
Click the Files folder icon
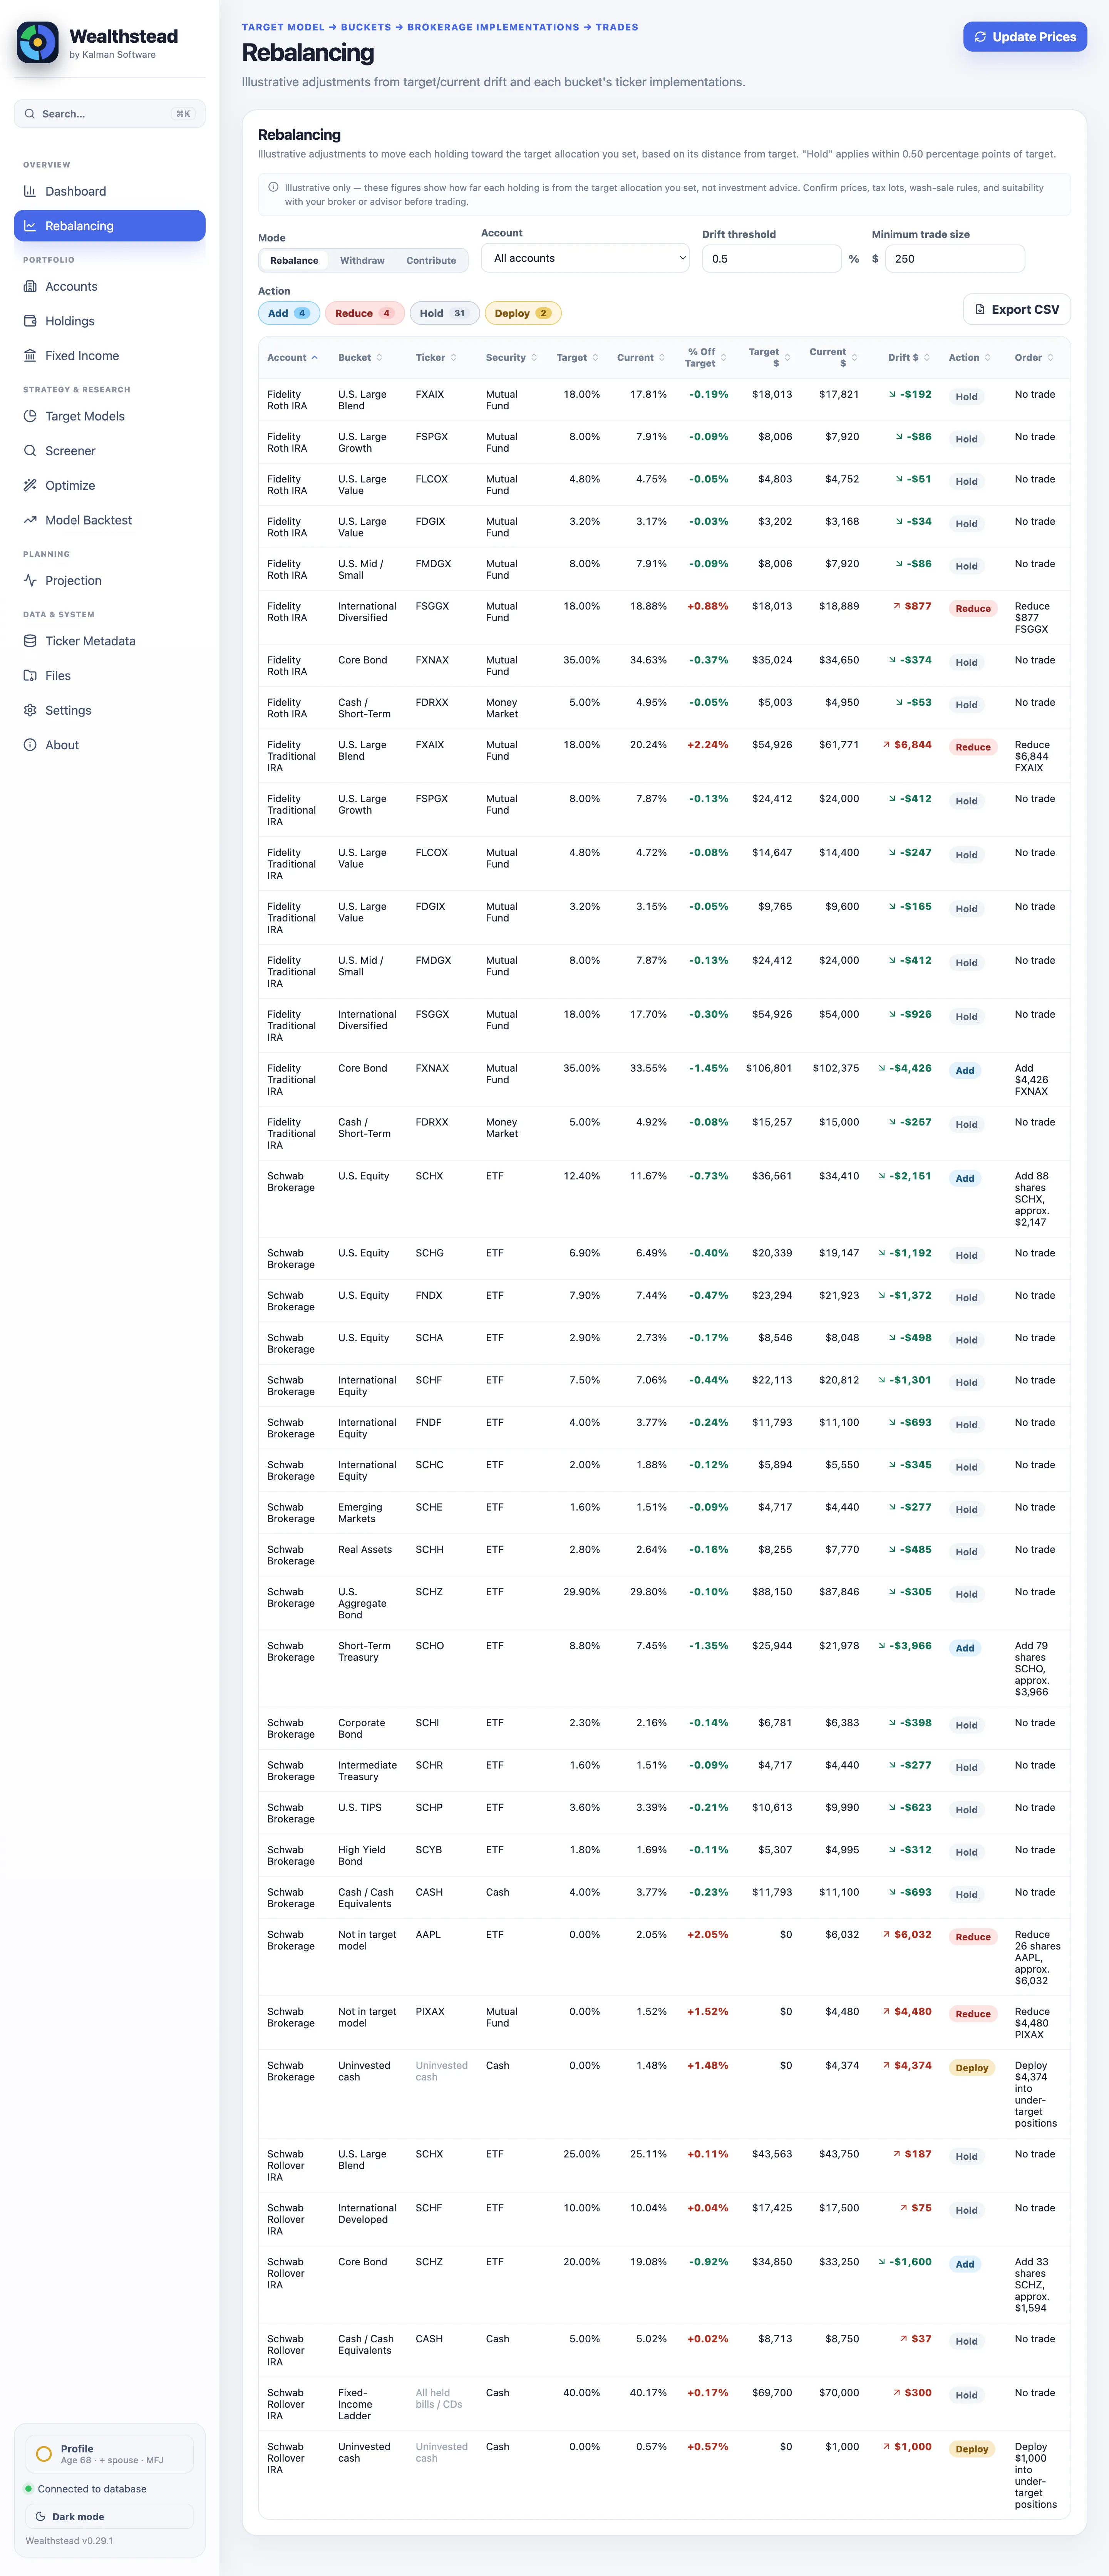(30, 676)
